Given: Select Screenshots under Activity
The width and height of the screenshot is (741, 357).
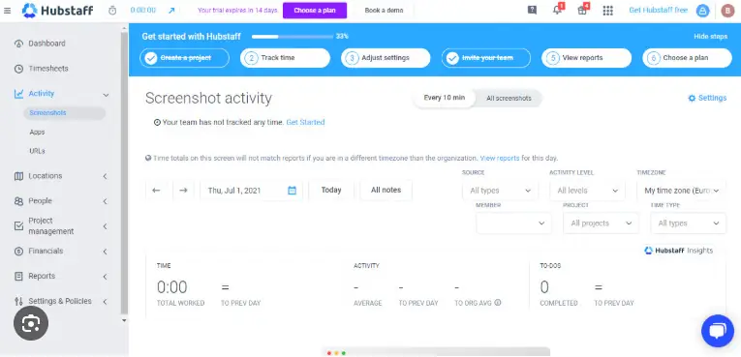Looking at the screenshot, I should [x=64, y=113].
